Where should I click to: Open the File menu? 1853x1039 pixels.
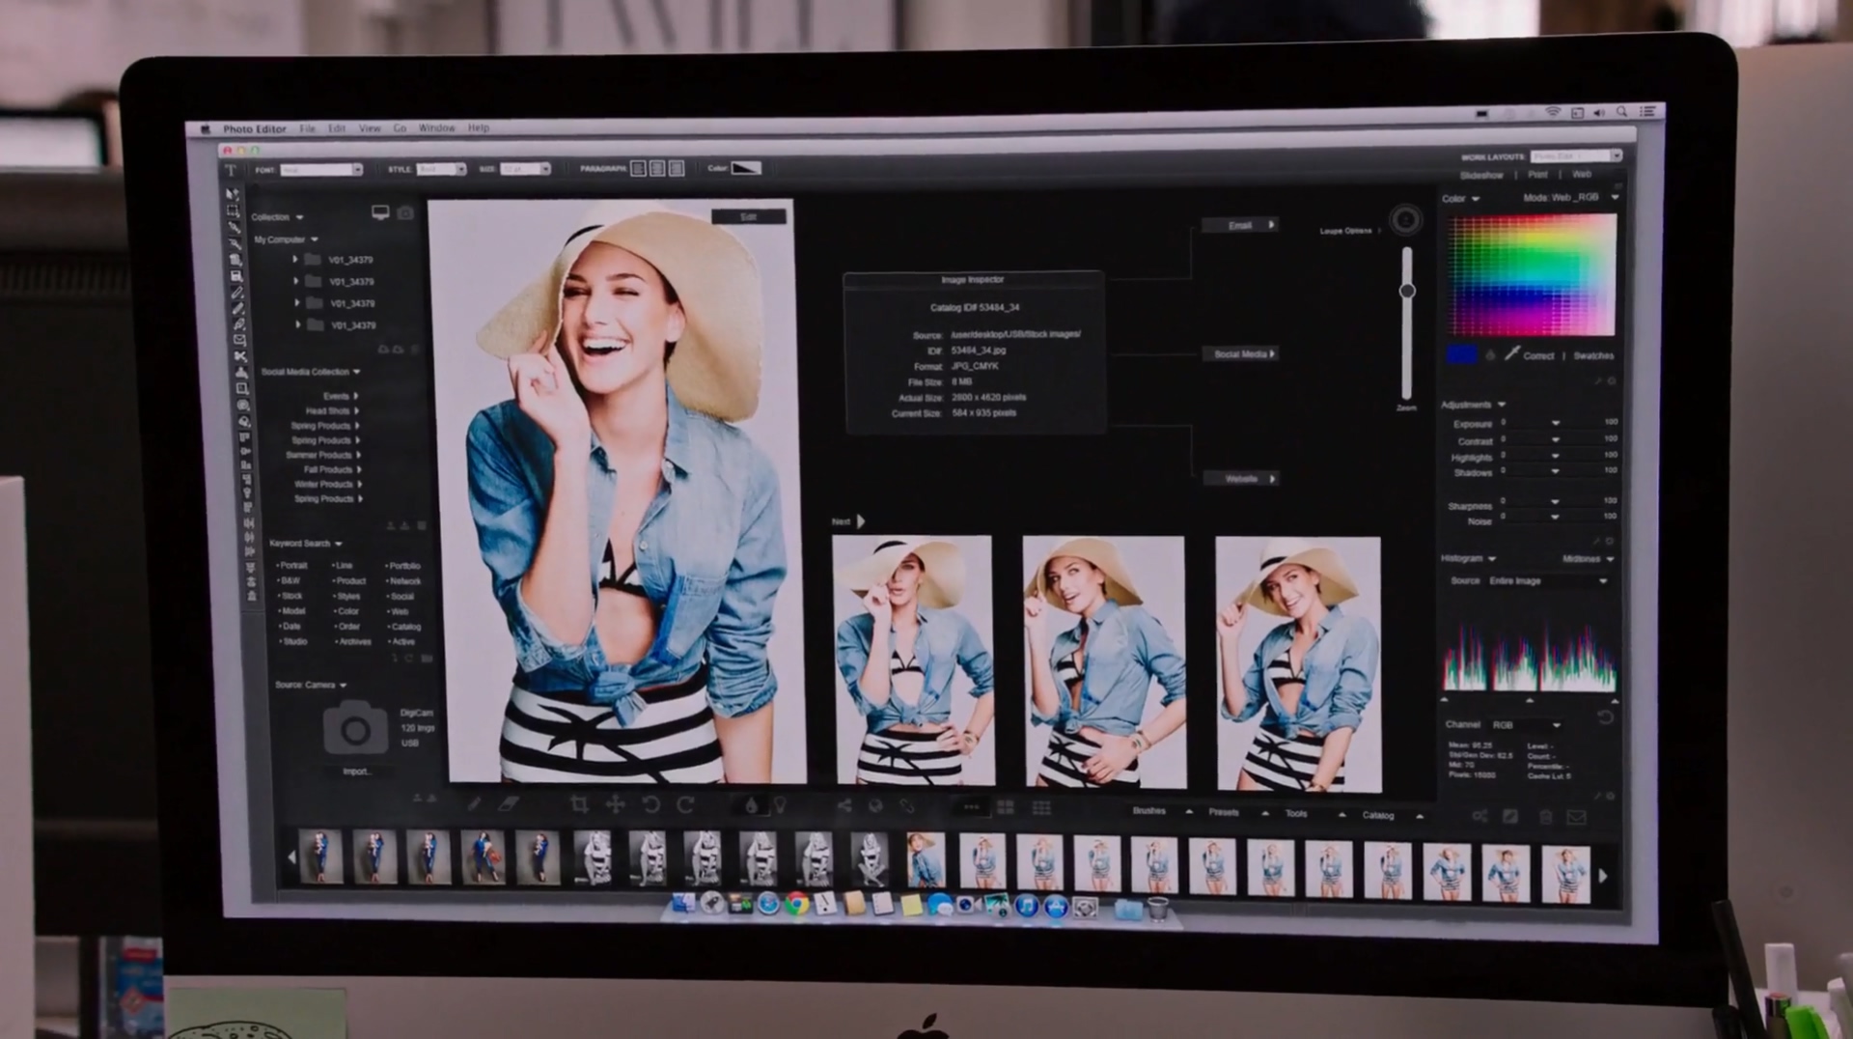307,128
